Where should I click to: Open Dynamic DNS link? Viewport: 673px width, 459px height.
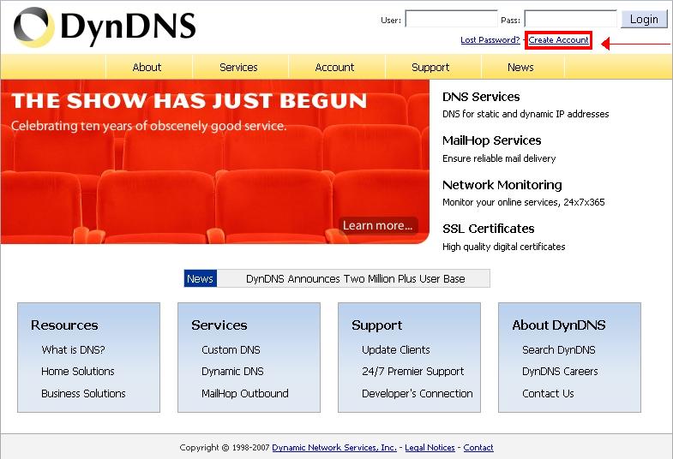click(x=232, y=371)
